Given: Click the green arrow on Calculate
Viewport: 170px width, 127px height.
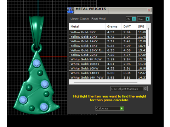Looking at the screenshot, I should click(121, 108).
